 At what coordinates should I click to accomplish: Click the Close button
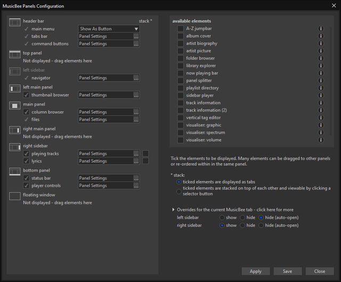click(320, 271)
